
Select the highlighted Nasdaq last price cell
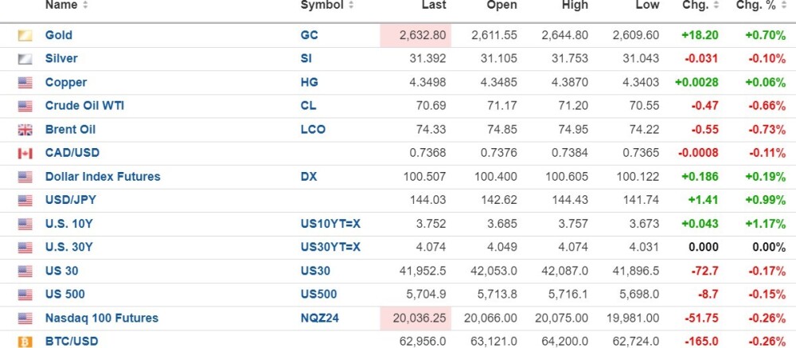point(416,319)
